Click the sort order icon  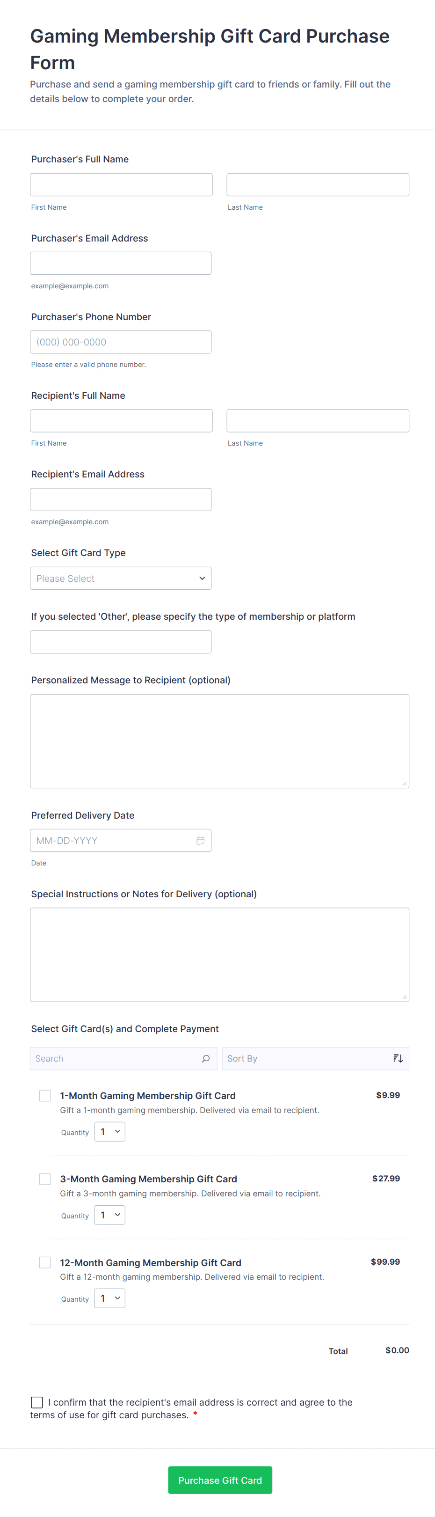click(x=398, y=1058)
